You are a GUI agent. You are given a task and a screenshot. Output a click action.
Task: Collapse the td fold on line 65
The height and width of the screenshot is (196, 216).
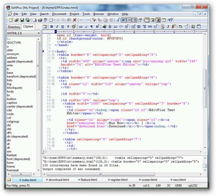(53, 100)
